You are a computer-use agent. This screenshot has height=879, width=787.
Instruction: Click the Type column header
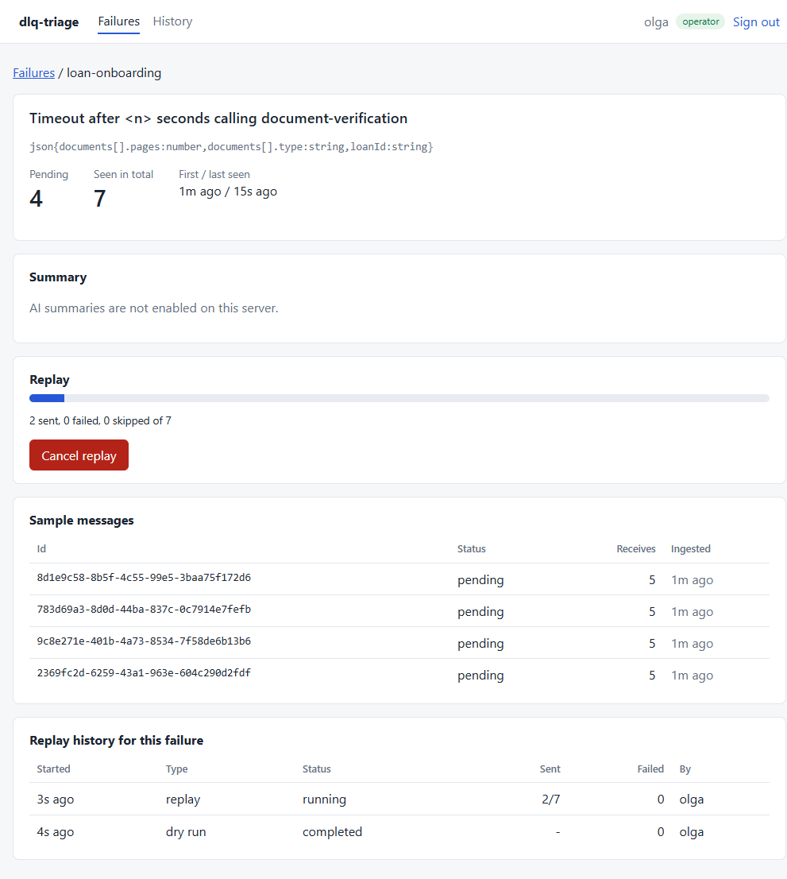(176, 769)
